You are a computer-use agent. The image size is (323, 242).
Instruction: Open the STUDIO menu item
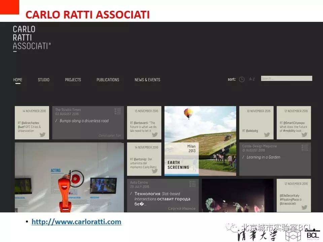(x=43, y=80)
